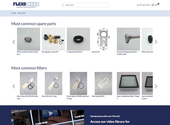
Task: Click the user profile icon
Action: 138,5
